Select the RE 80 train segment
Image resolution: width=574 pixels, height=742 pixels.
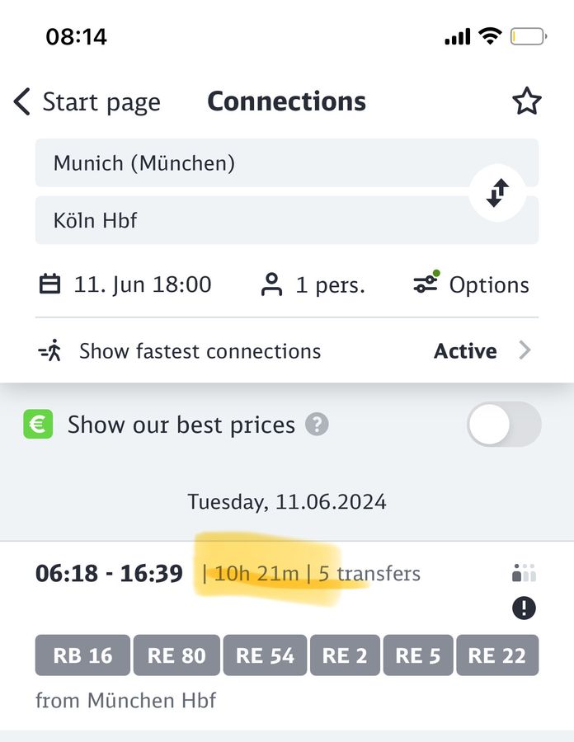tap(176, 655)
